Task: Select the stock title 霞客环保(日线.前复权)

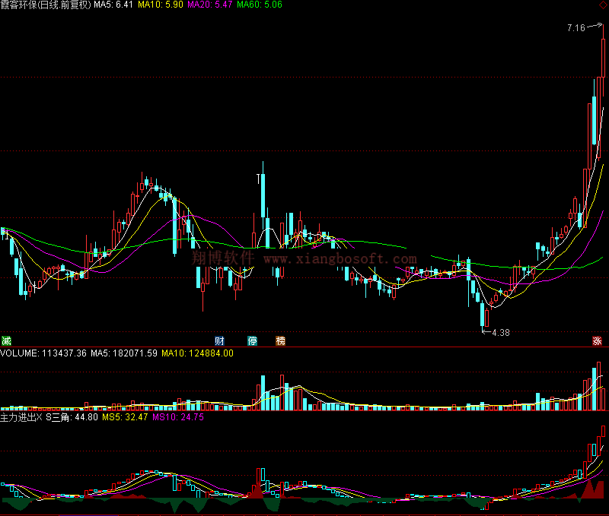Action: tap(46, 5)
